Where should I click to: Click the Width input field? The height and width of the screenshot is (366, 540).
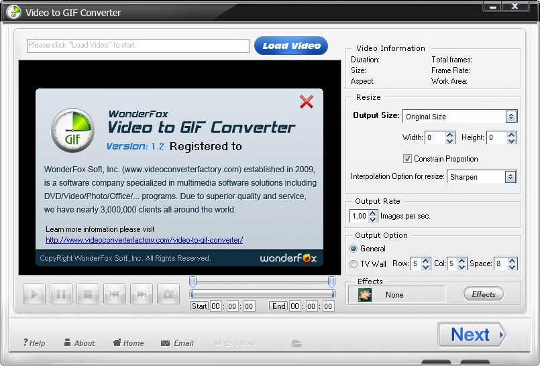pyautogui.click(x=435, y=137)
